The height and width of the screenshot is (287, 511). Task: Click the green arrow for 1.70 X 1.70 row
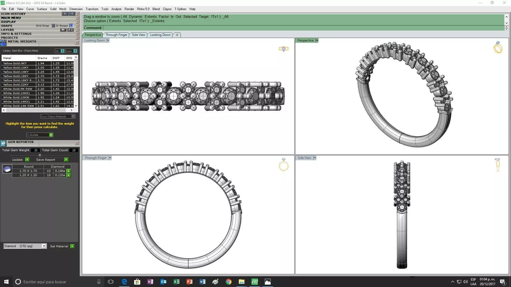pyautogui.click(x=69, y=171)
